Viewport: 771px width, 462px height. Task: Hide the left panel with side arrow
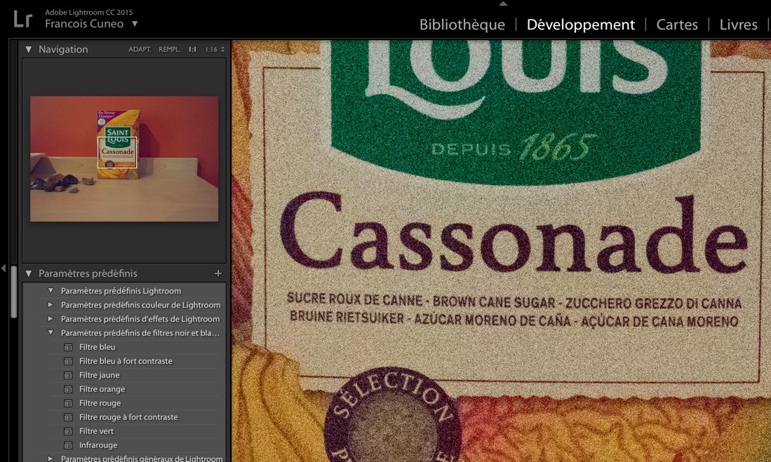(4, 269)
